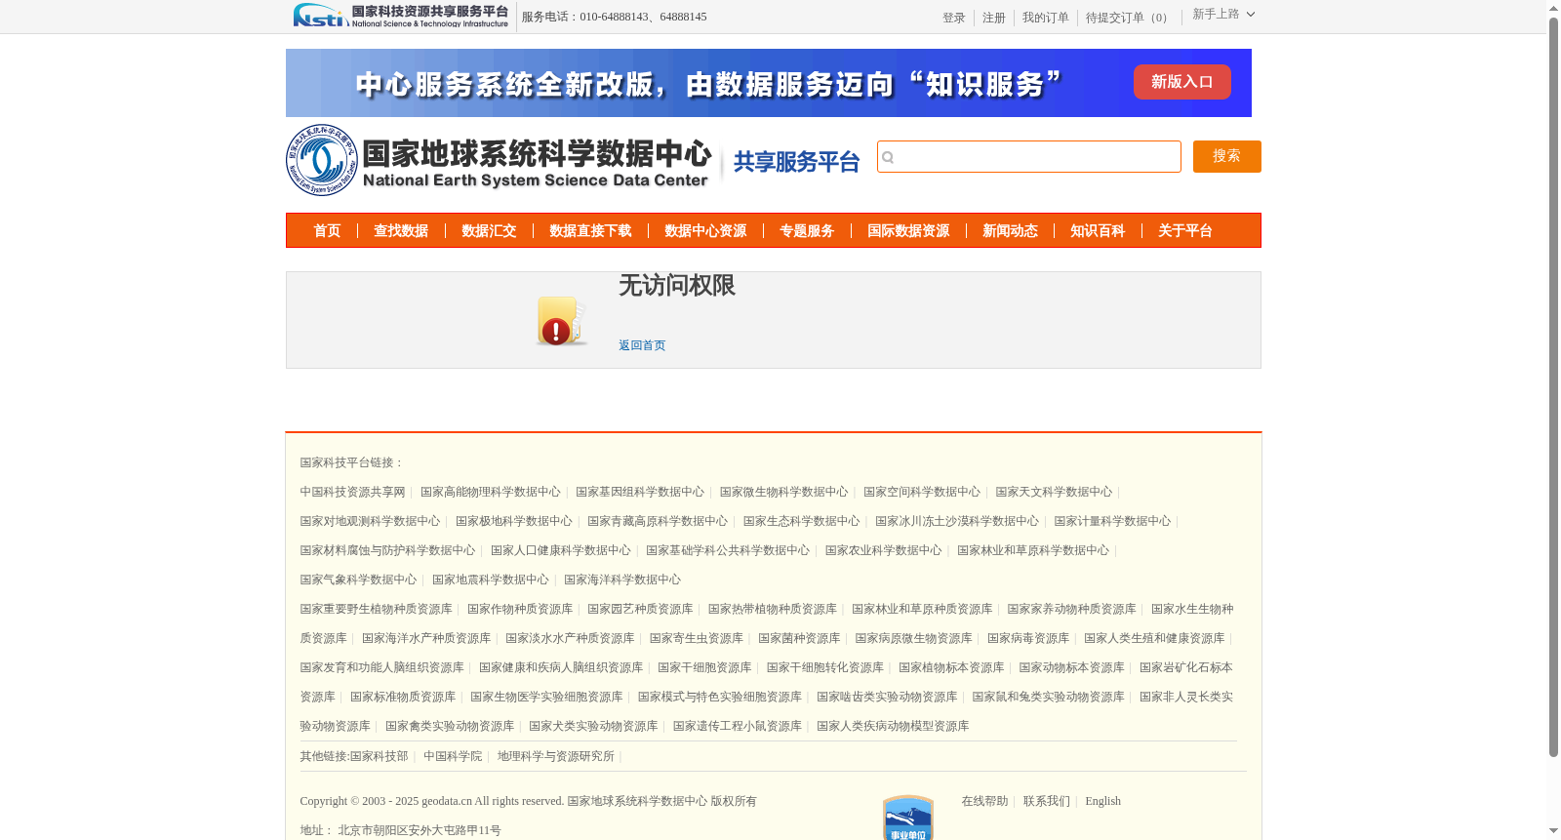Select 查找数据 in the navigation bar
Screen dimensions: 1561x840
[x=401, y=231]
